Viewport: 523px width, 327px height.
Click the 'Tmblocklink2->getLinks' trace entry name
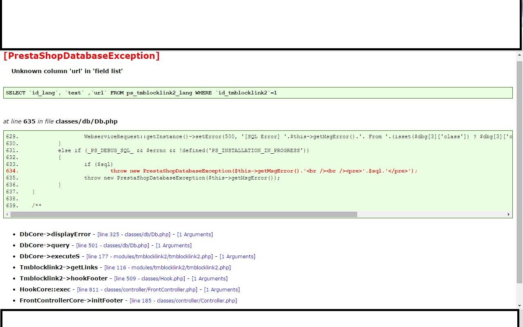[x=59, y=267]
